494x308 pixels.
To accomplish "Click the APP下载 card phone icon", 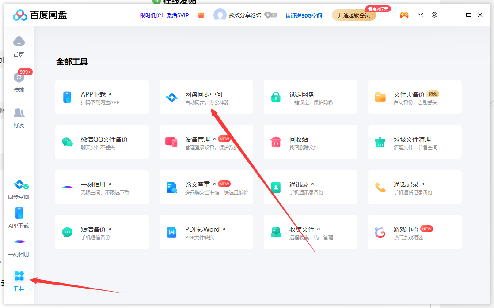I will click(x=67, y=97).
